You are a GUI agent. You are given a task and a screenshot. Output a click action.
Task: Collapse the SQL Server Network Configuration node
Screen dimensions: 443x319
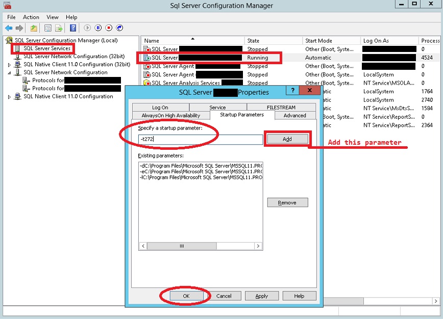click(x=9, y=73)
